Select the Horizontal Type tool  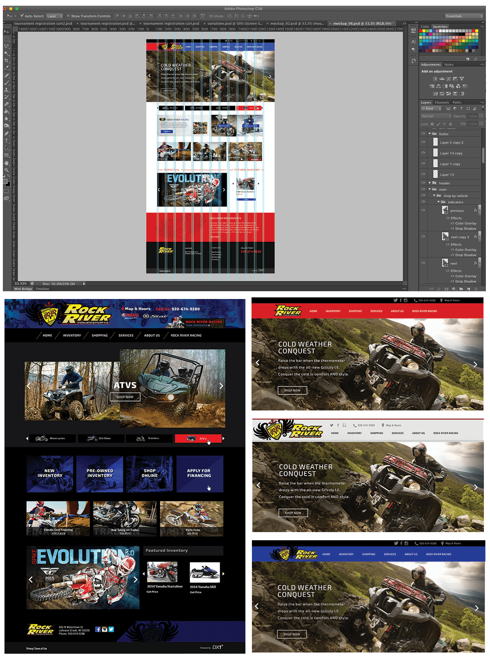pyautogui.click(x=7, y=141)
